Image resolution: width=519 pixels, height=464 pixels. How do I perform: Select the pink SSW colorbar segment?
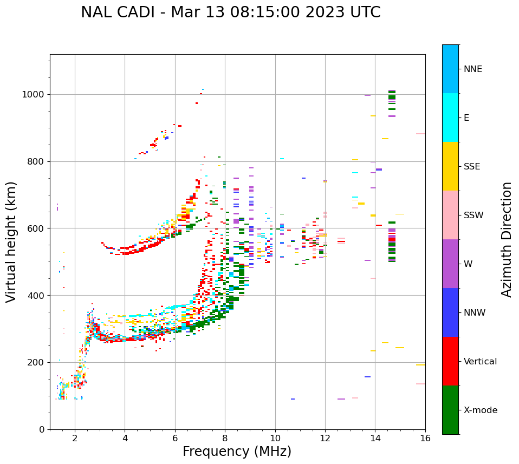coord(450,215)
